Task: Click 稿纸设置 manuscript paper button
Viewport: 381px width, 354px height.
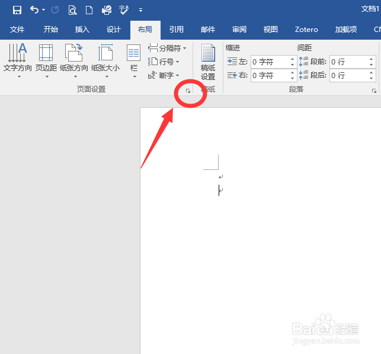Action: pyautogui.click(x=208, y=62)
